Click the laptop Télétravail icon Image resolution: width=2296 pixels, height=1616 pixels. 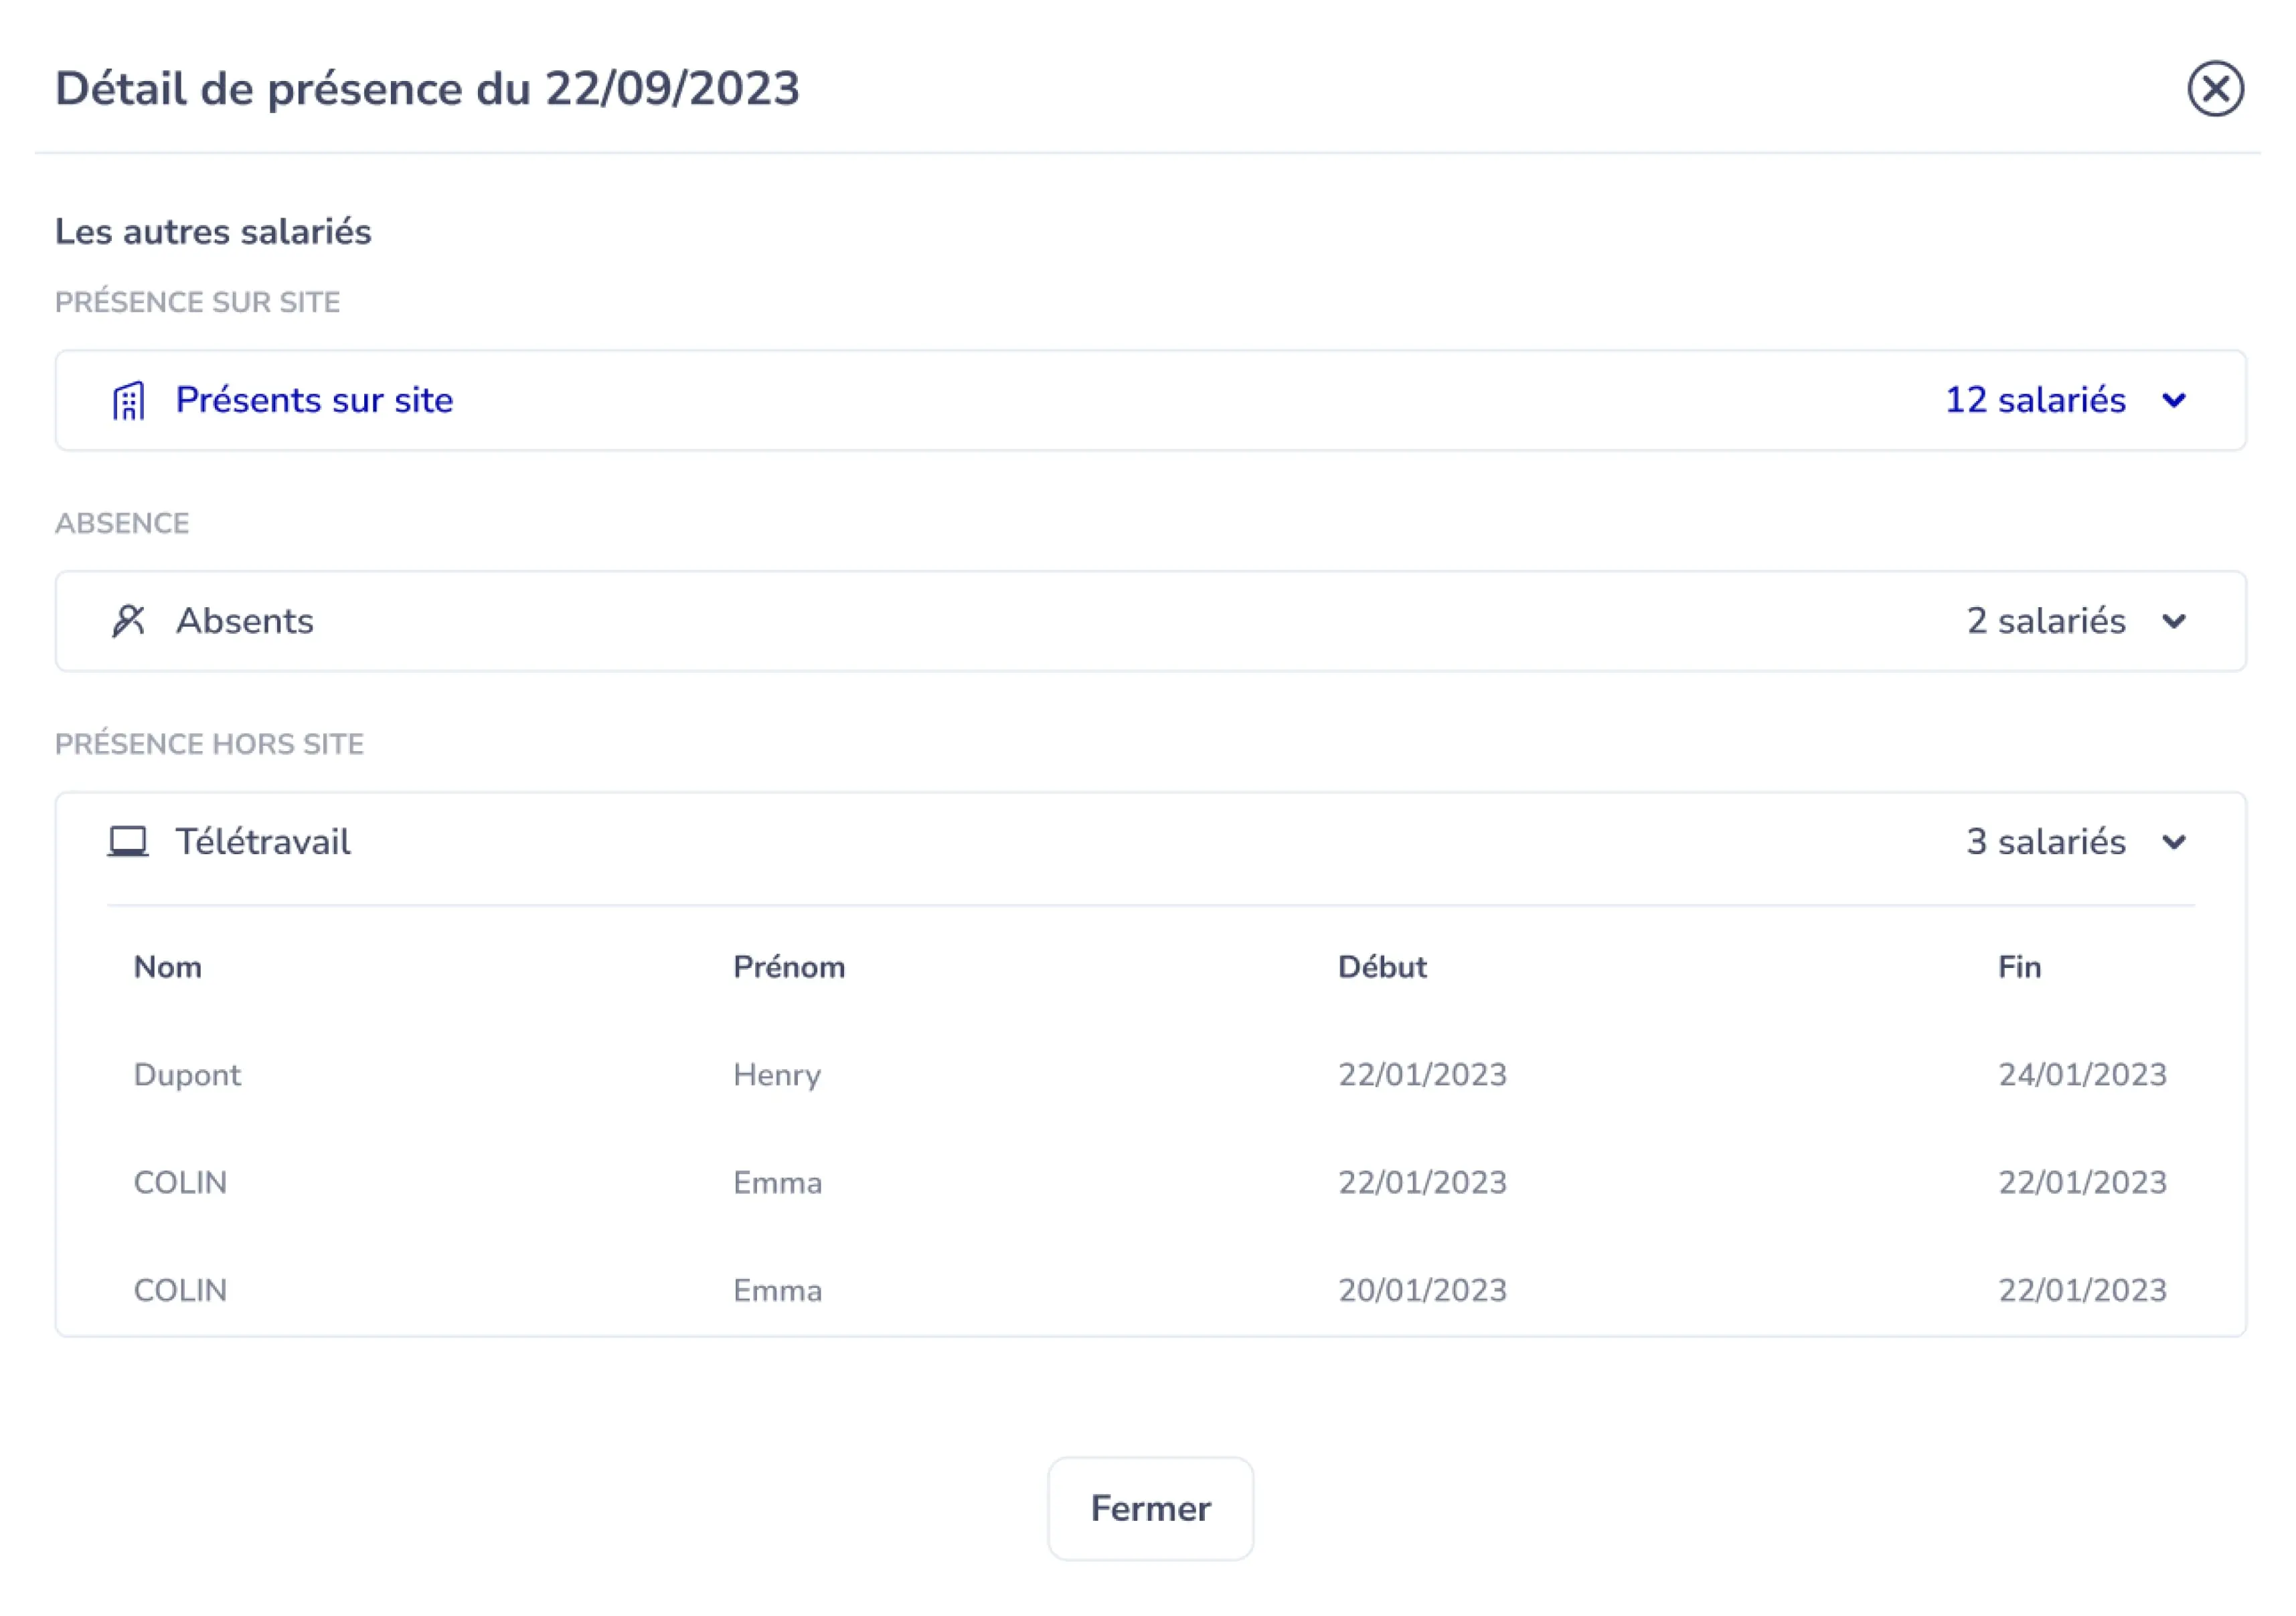click(128, 842)
